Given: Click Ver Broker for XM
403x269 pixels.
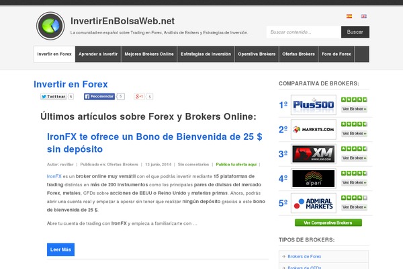Looking at the screenshot, I should [x=354, y=158].
